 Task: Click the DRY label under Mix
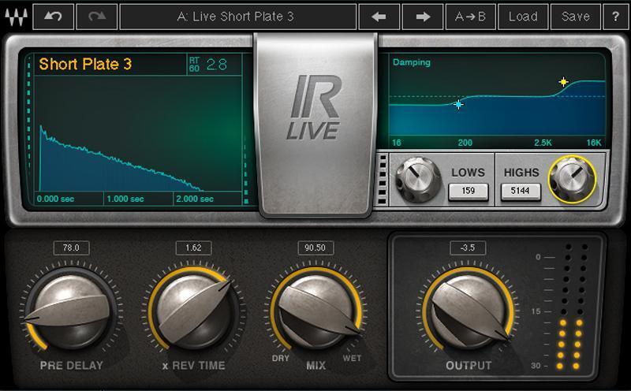pos(281,358)
